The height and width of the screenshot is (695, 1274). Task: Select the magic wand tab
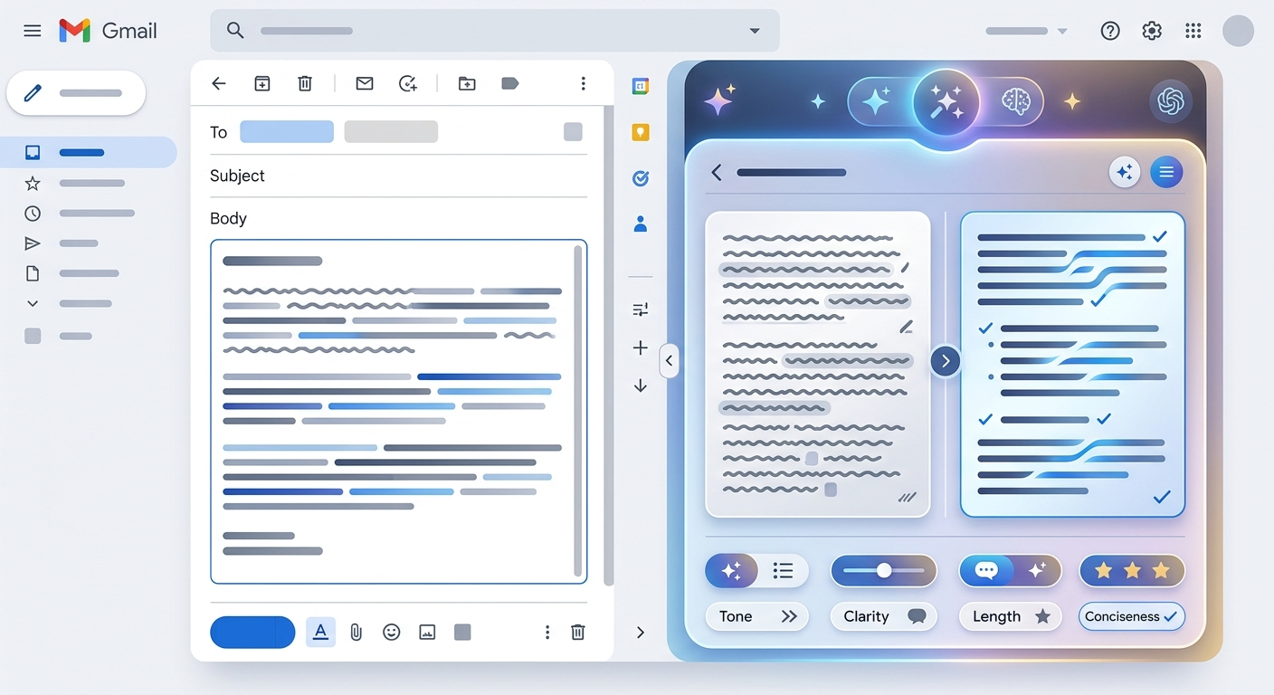click(x=946, y=102)
